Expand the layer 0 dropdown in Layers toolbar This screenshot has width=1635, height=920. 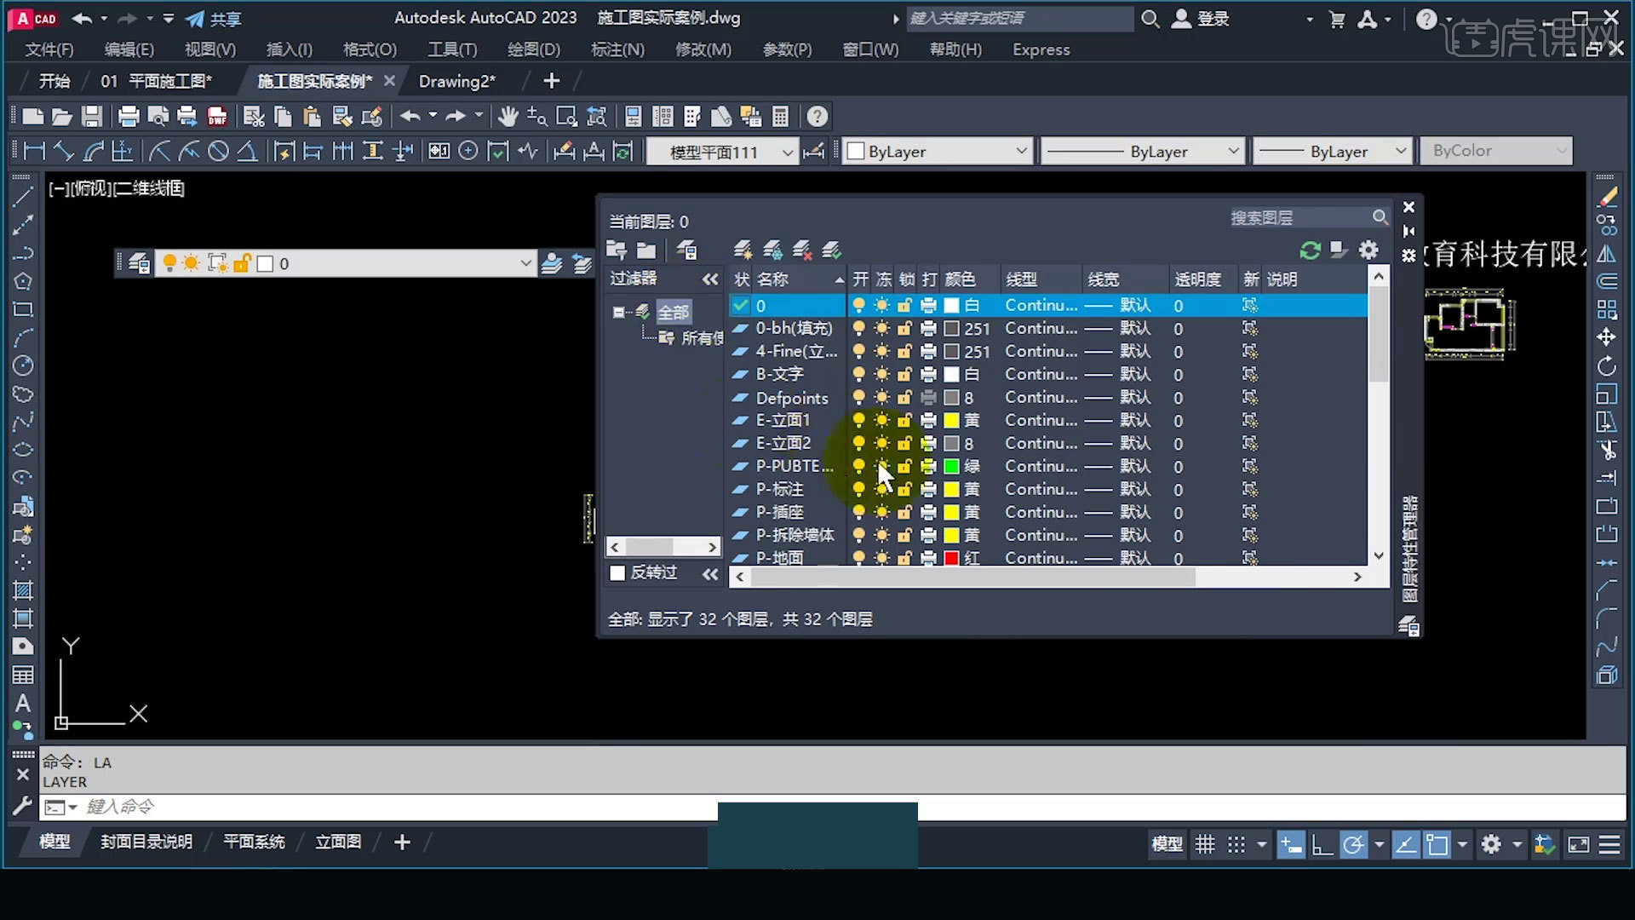point(525,263)
